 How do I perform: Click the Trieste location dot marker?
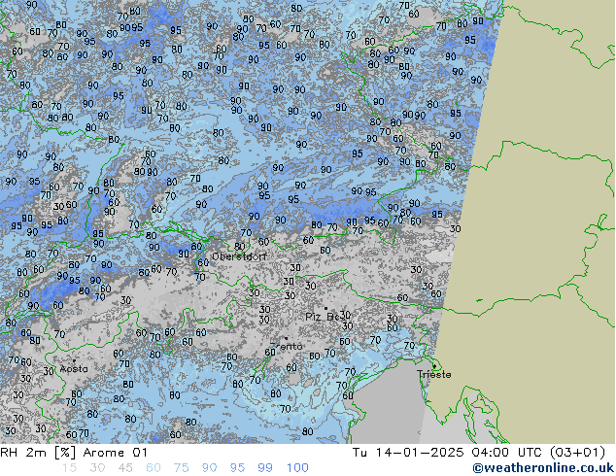tap(434, 366)
